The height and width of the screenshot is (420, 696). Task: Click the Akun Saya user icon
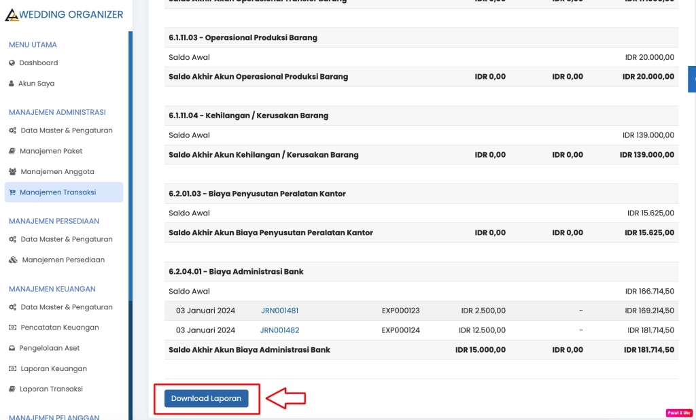12,84
